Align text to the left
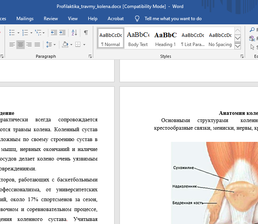The height and width of the screenshot is (224, 258). click(12, 44)
